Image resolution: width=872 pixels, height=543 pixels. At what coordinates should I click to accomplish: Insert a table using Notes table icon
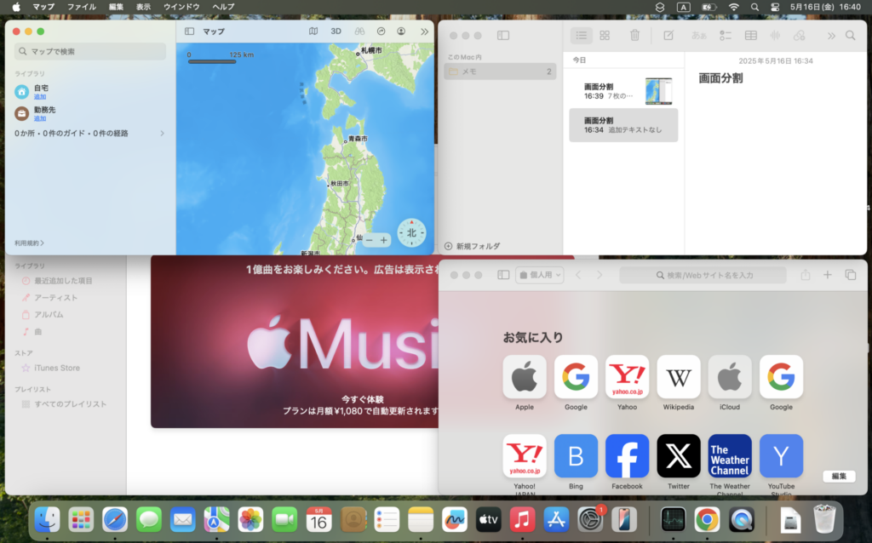coord(751,36)
